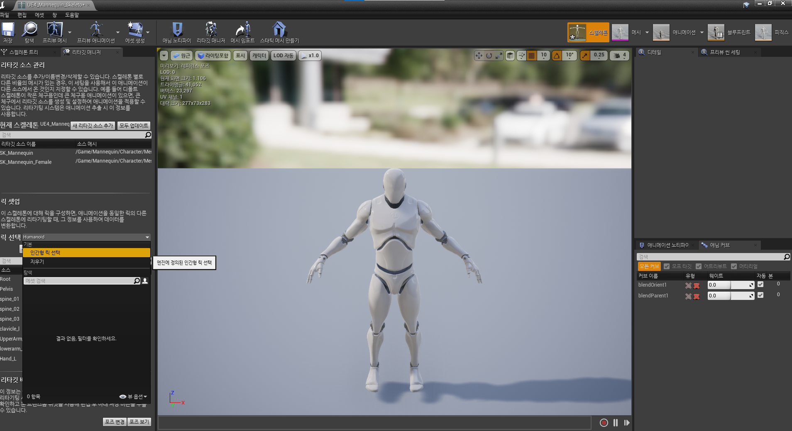Image resolution: width=792 pixels, height=431 pixels.
Task: Switch to 스켈레톤 editor mode
Action: 588,32
